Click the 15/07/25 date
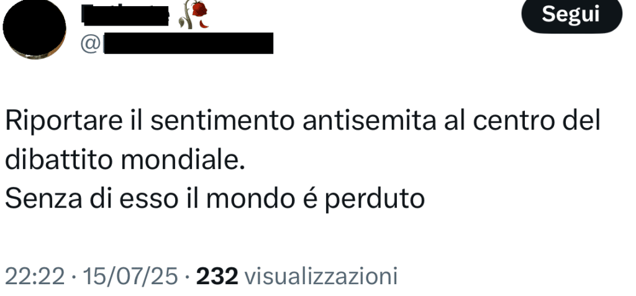Screen dimensions: 636x296 130,277
